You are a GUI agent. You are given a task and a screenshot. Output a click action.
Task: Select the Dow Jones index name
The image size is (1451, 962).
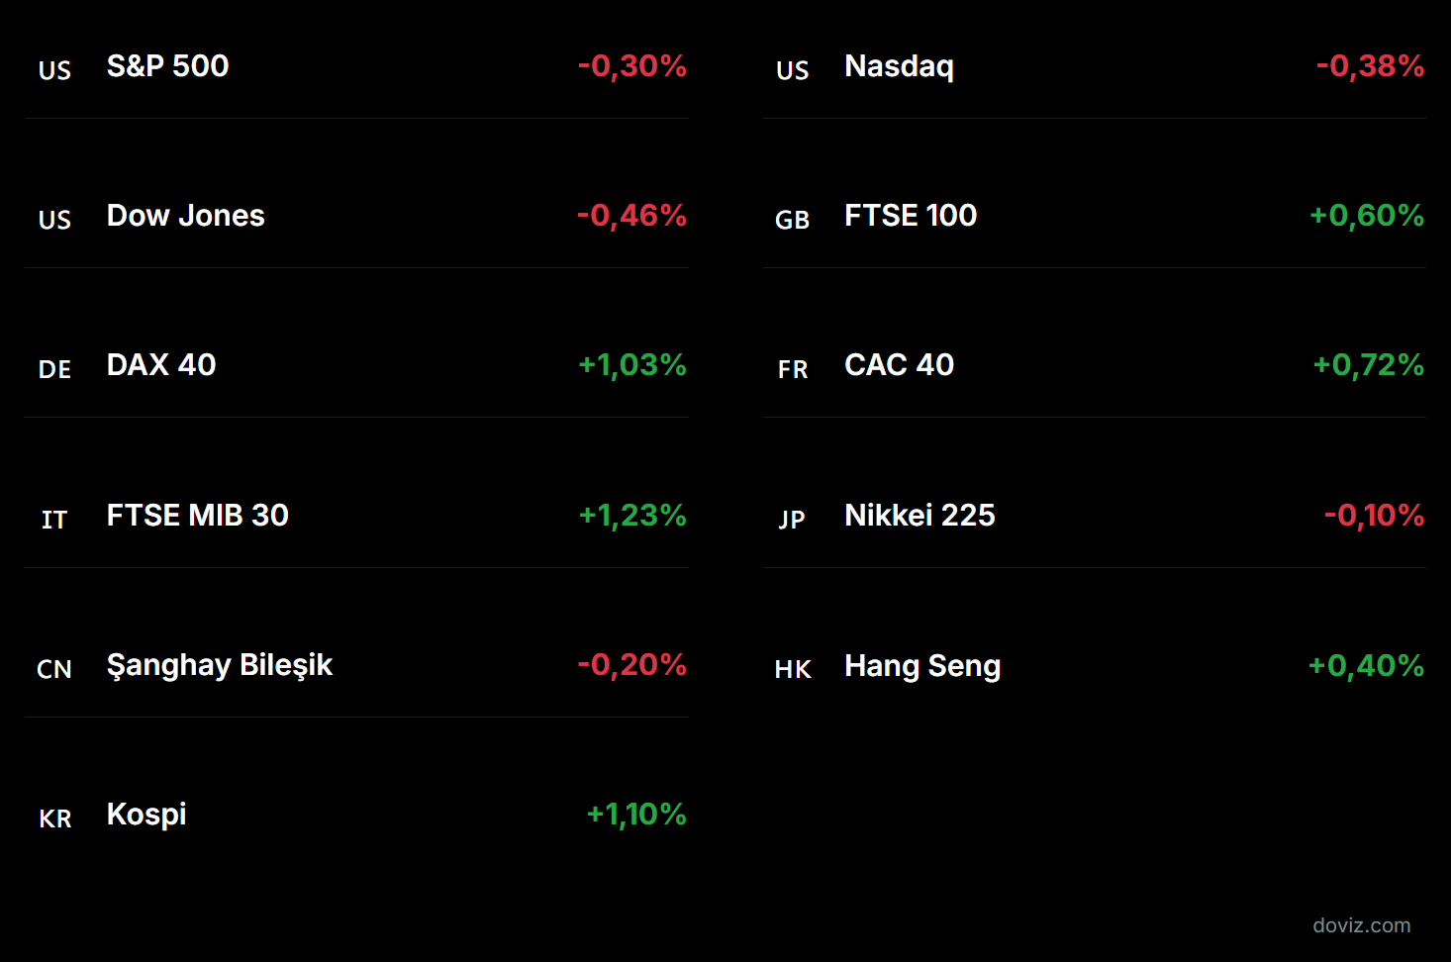tap(185, 216)
